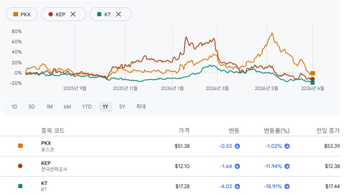Click the 2026년 1월 axis label

click(172, 88)
